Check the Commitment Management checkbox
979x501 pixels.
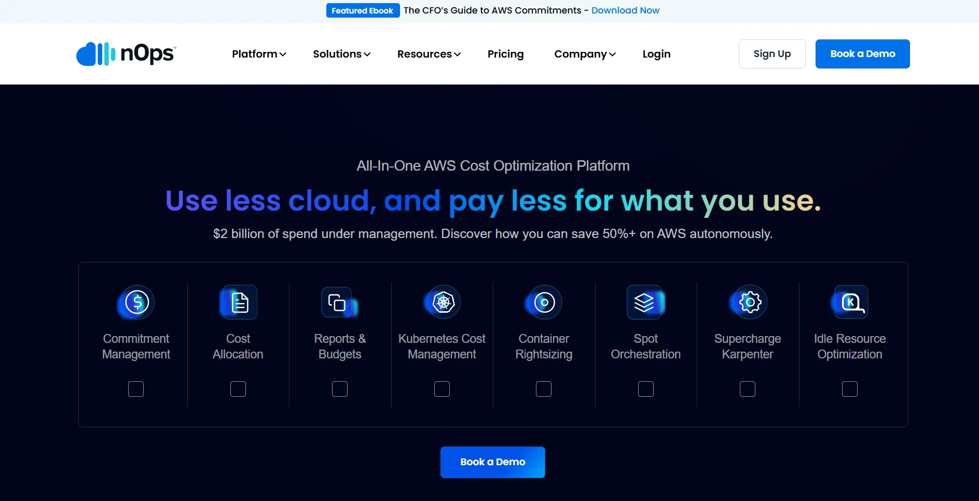(136, 389)
